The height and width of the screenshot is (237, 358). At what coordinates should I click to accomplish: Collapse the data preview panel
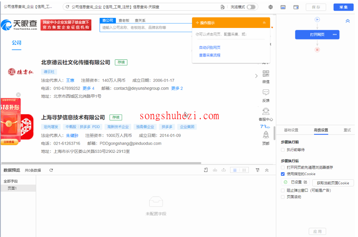pos(267,170)
